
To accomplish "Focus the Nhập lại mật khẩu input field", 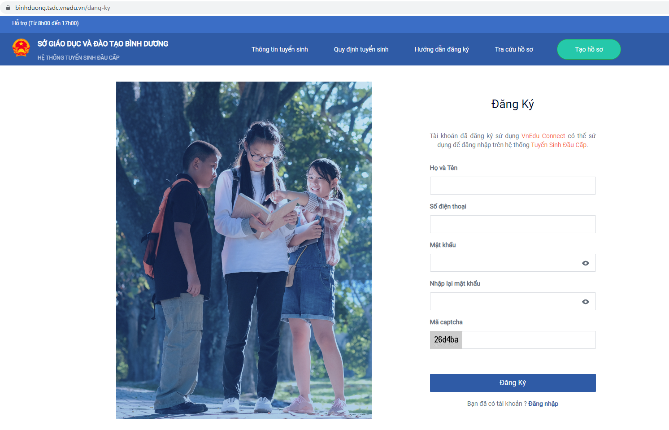I will click(x=513, y=301).
